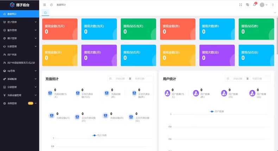Click user count (当天) purple avatar icon

168,93
